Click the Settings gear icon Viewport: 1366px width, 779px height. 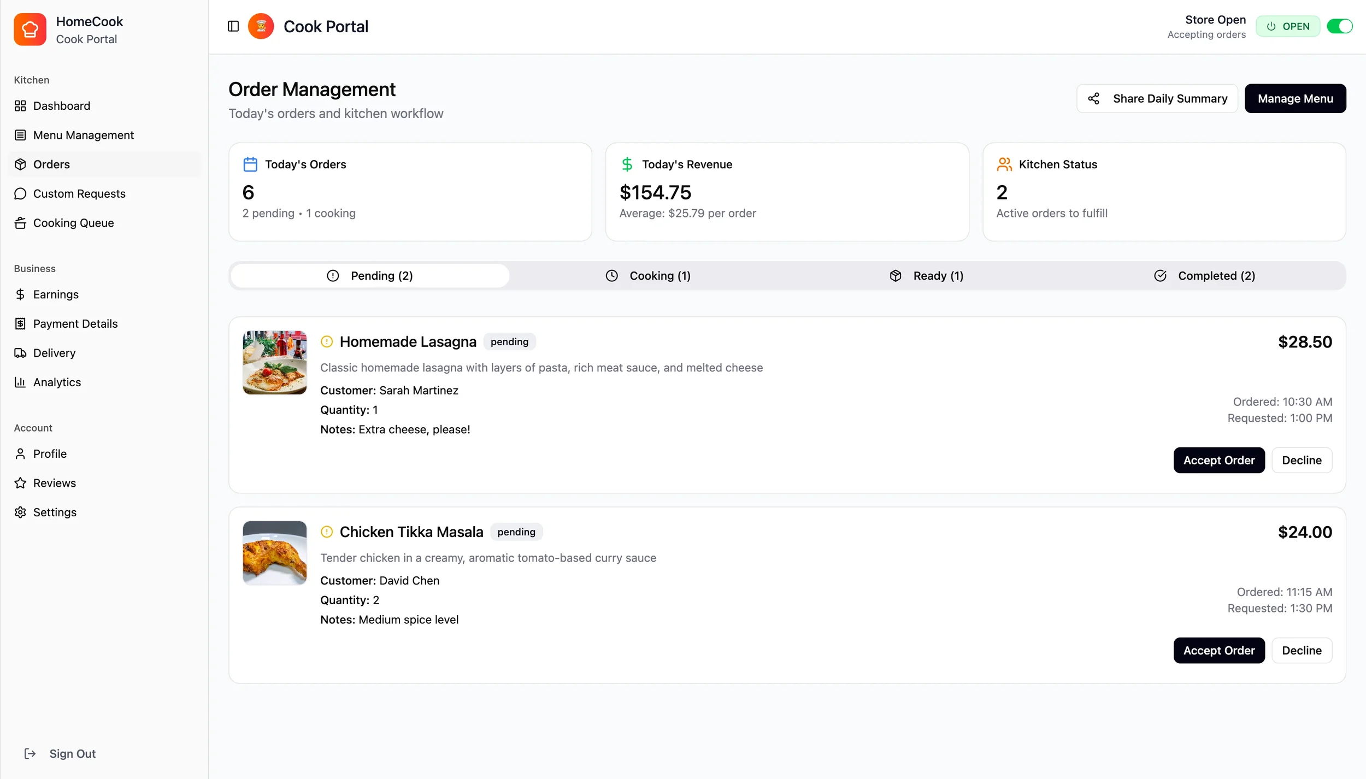pos(20,512)
